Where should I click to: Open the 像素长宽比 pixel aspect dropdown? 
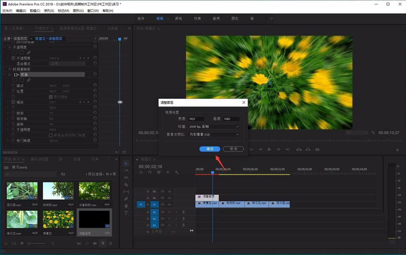[214, 134]
